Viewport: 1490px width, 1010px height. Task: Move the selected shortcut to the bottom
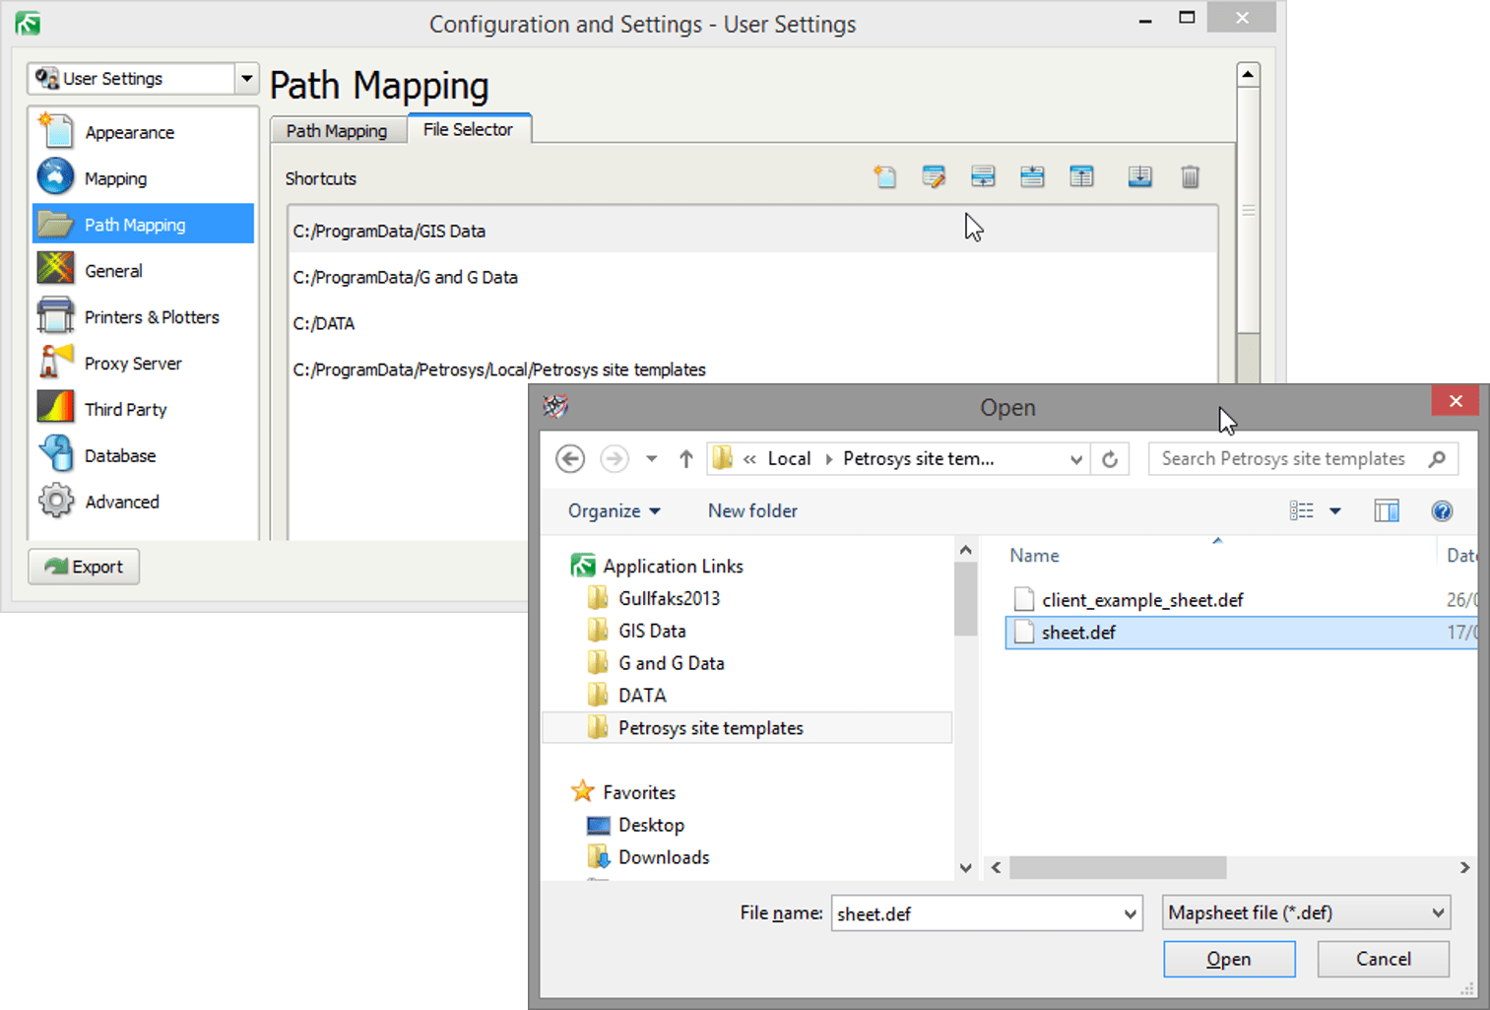(1140, 177)
